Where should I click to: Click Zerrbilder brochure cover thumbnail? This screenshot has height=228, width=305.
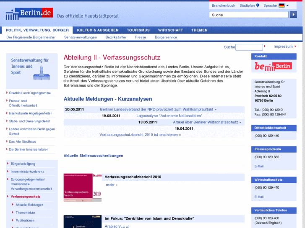click(x=83, y=221)
